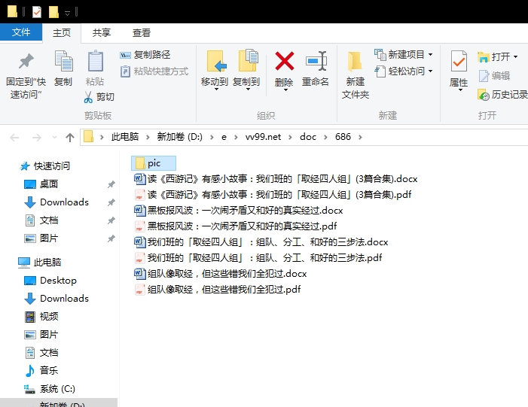Click the Back navigation arrow
Screen dimensions: 528x407
tap(14, 137)
